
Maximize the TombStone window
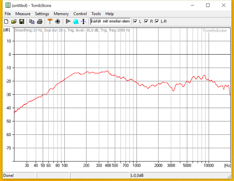pyautogui.click(x=208, y=5)
